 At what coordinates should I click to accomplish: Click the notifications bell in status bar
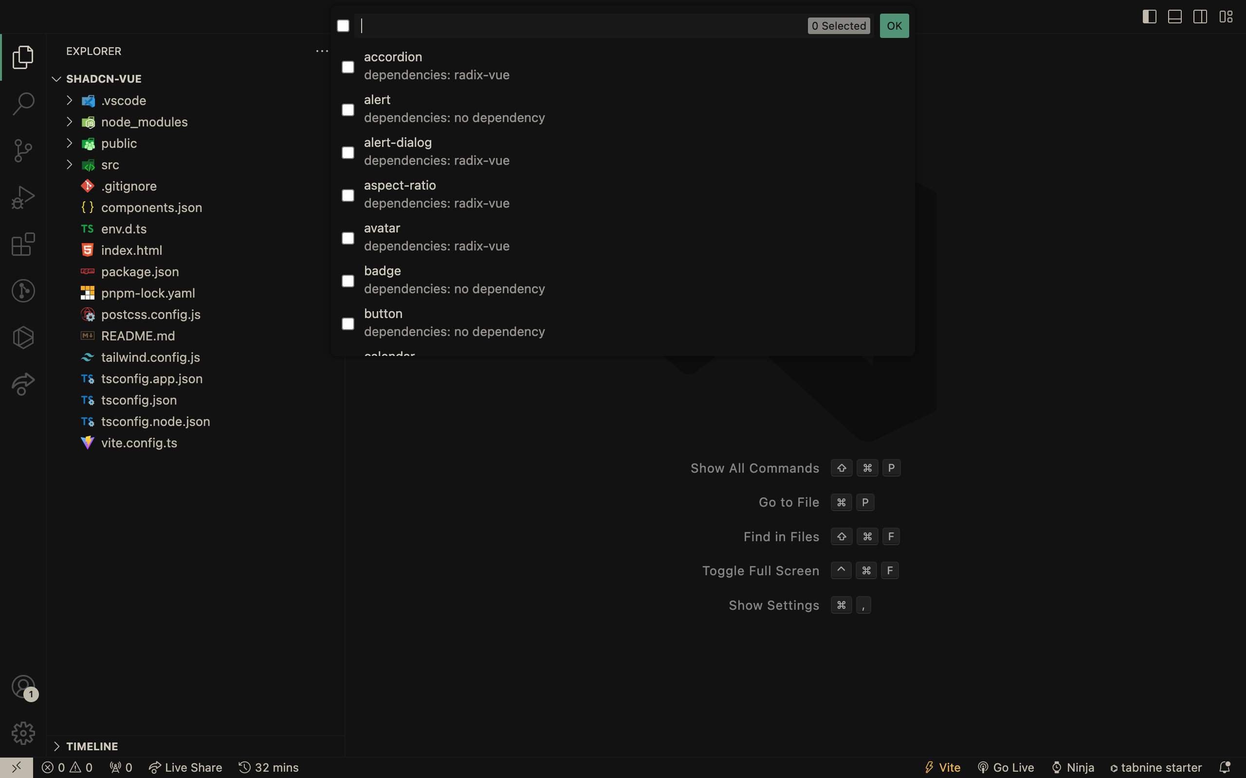click(x=1225, y=767)
